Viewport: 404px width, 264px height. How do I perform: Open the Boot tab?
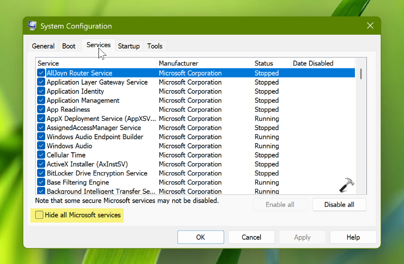[69, 46]
